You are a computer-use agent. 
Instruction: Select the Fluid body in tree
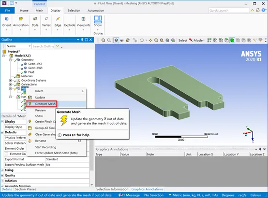31,72
